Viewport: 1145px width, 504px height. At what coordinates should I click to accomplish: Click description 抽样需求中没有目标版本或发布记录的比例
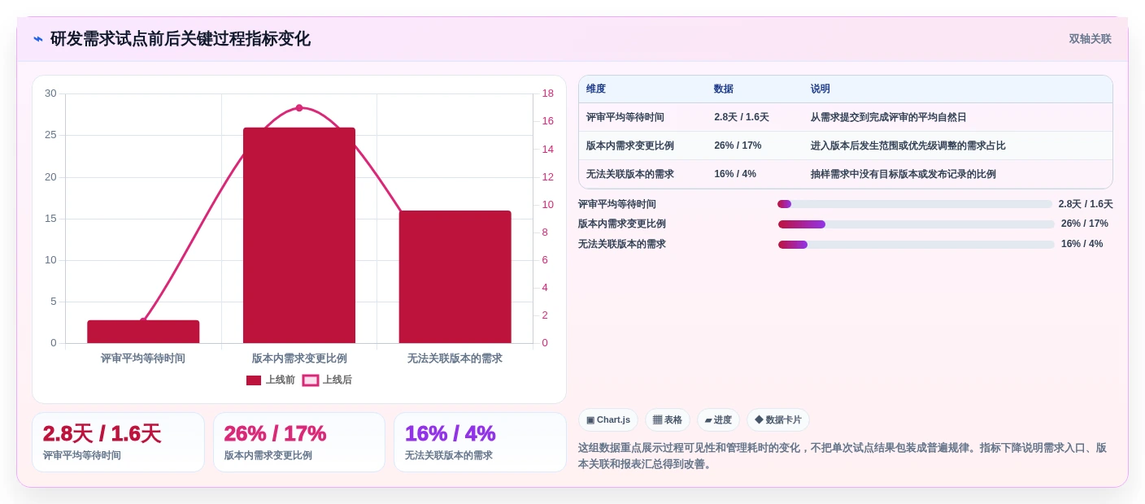[x=903, y=174]
